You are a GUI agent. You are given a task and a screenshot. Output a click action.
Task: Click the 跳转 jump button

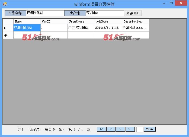point(150,129)
